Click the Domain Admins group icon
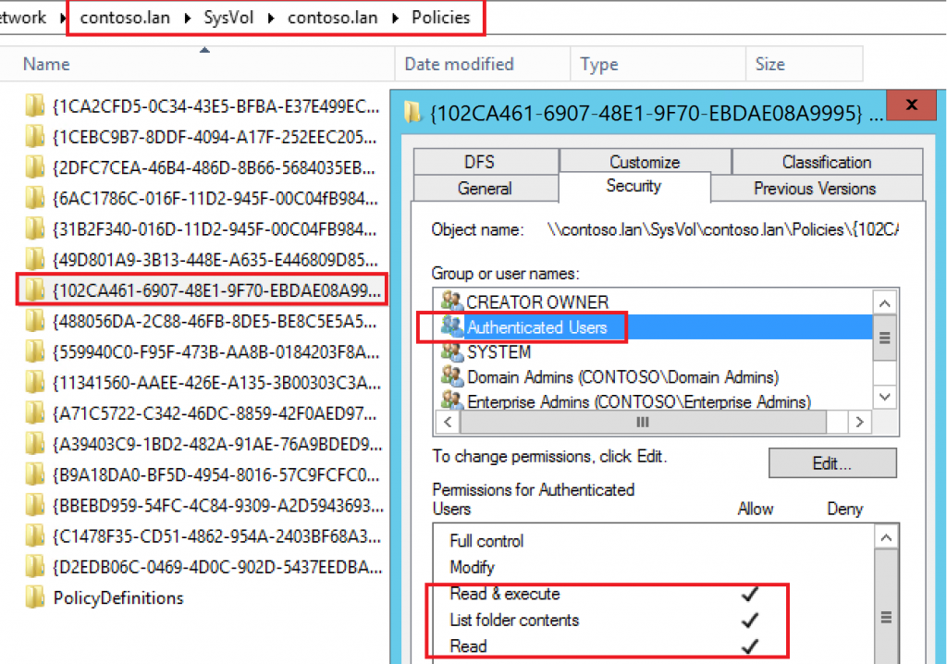Screen dimensions: 947x664 [x=452, y=376]
